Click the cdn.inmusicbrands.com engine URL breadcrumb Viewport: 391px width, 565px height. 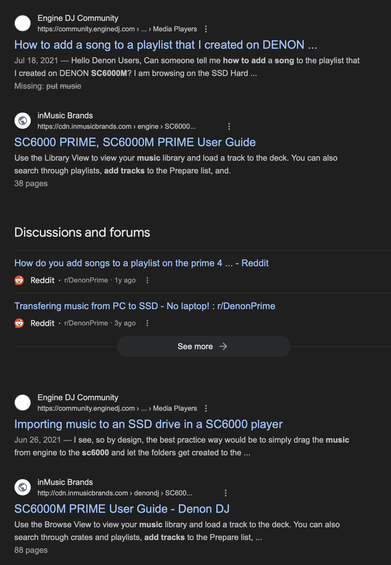tap(117, 126)
